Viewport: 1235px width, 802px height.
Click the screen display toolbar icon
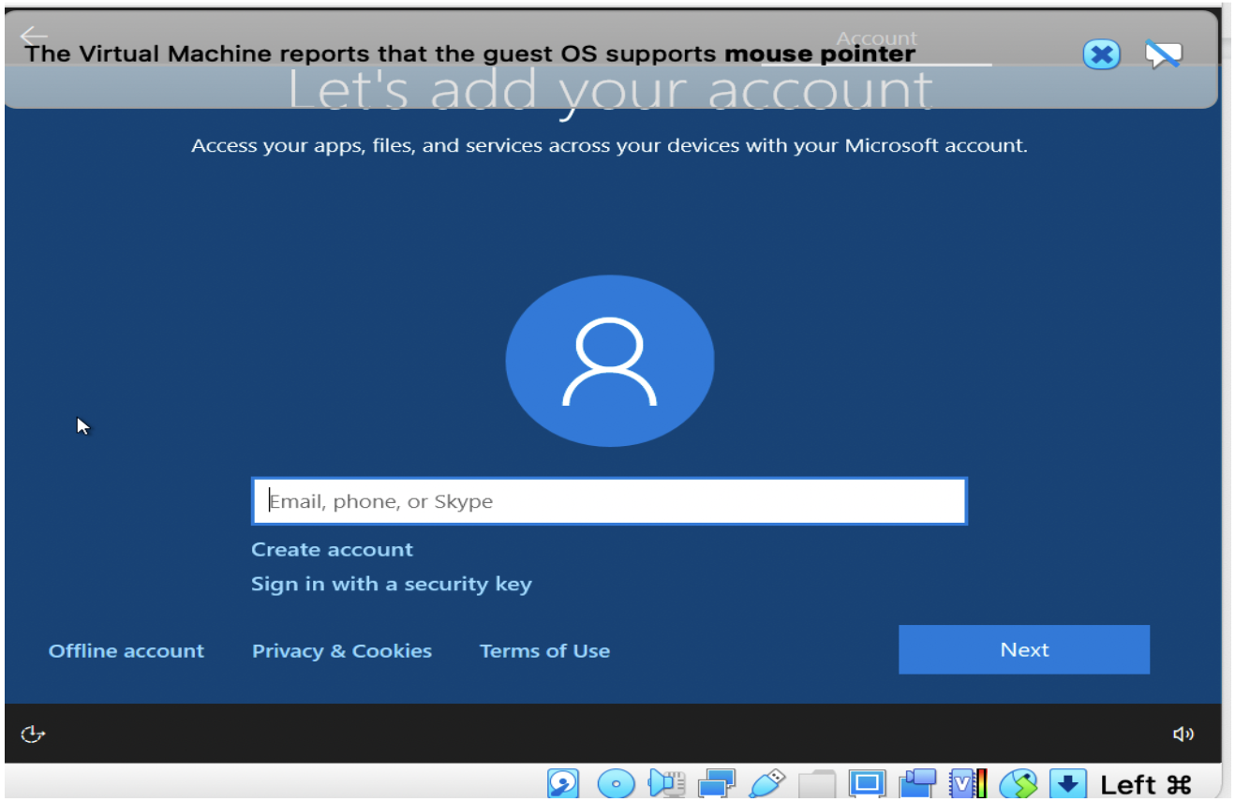[867, 783]
